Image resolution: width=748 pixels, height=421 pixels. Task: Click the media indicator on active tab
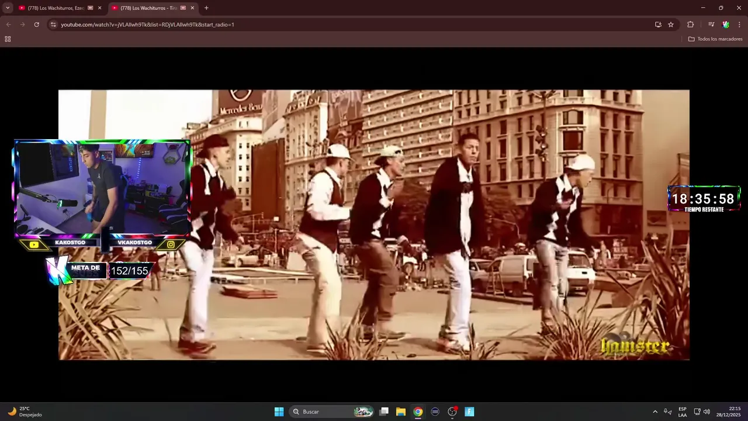click(183, 8)
